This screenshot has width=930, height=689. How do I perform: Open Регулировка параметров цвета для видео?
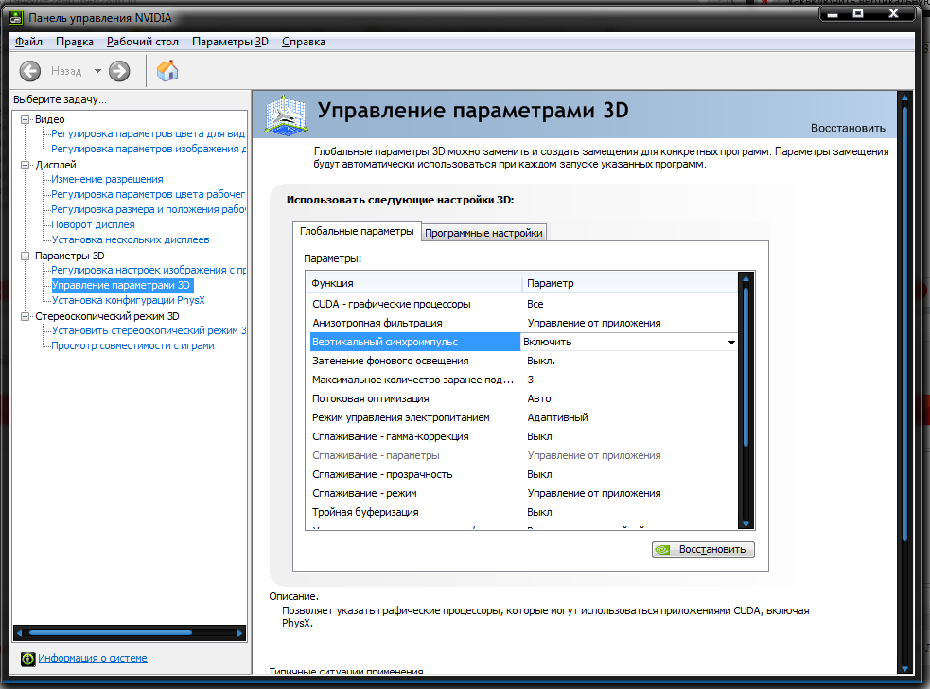pyautogui.click(x=148, y=133)
